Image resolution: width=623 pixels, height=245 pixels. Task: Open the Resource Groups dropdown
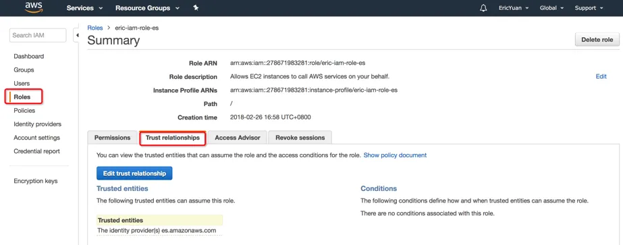coord(147,8)
